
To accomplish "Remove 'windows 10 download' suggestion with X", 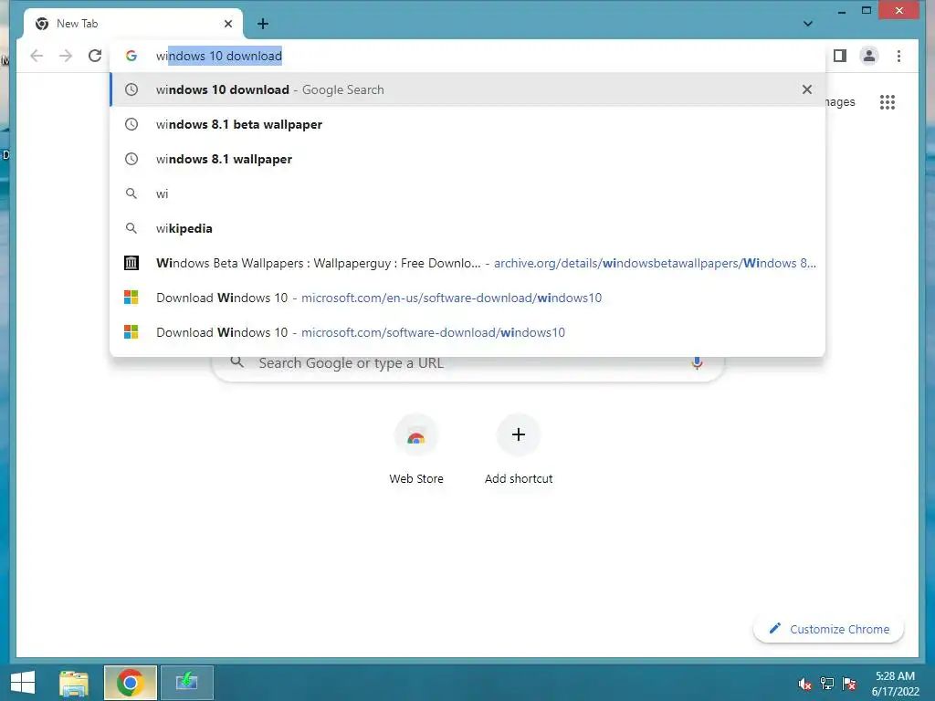I will (x=807, y=89).
